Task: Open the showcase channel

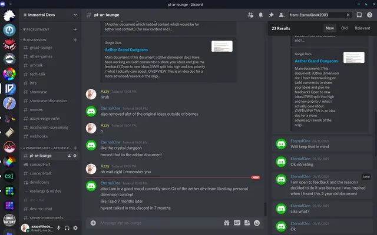Action: pos(50,92)
